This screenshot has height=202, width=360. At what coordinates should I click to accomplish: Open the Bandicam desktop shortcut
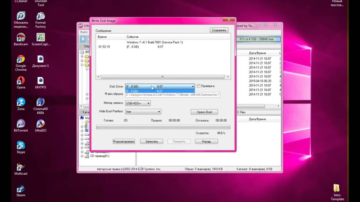[x=21, y=40]
